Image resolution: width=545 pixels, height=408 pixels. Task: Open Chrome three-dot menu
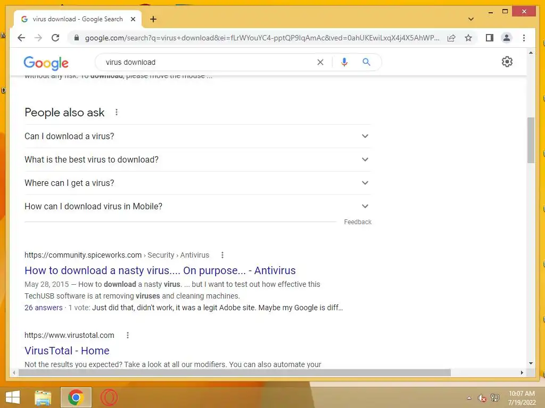(524, 38)
